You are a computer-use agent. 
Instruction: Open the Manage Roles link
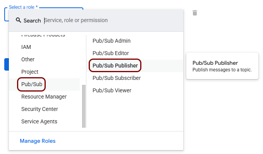38,141
